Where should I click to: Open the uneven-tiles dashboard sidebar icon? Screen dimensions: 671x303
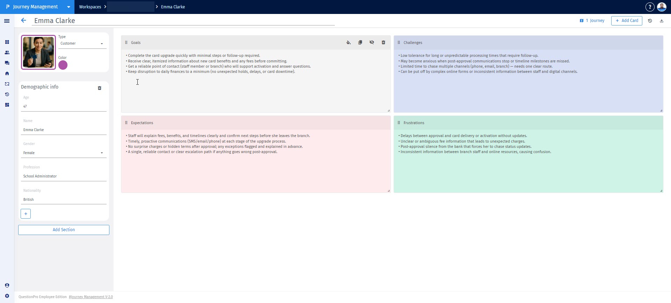point(7,105)
